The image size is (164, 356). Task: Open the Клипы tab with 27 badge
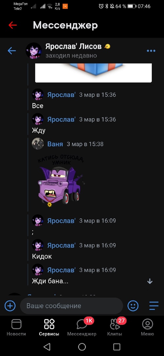point(115,327)
